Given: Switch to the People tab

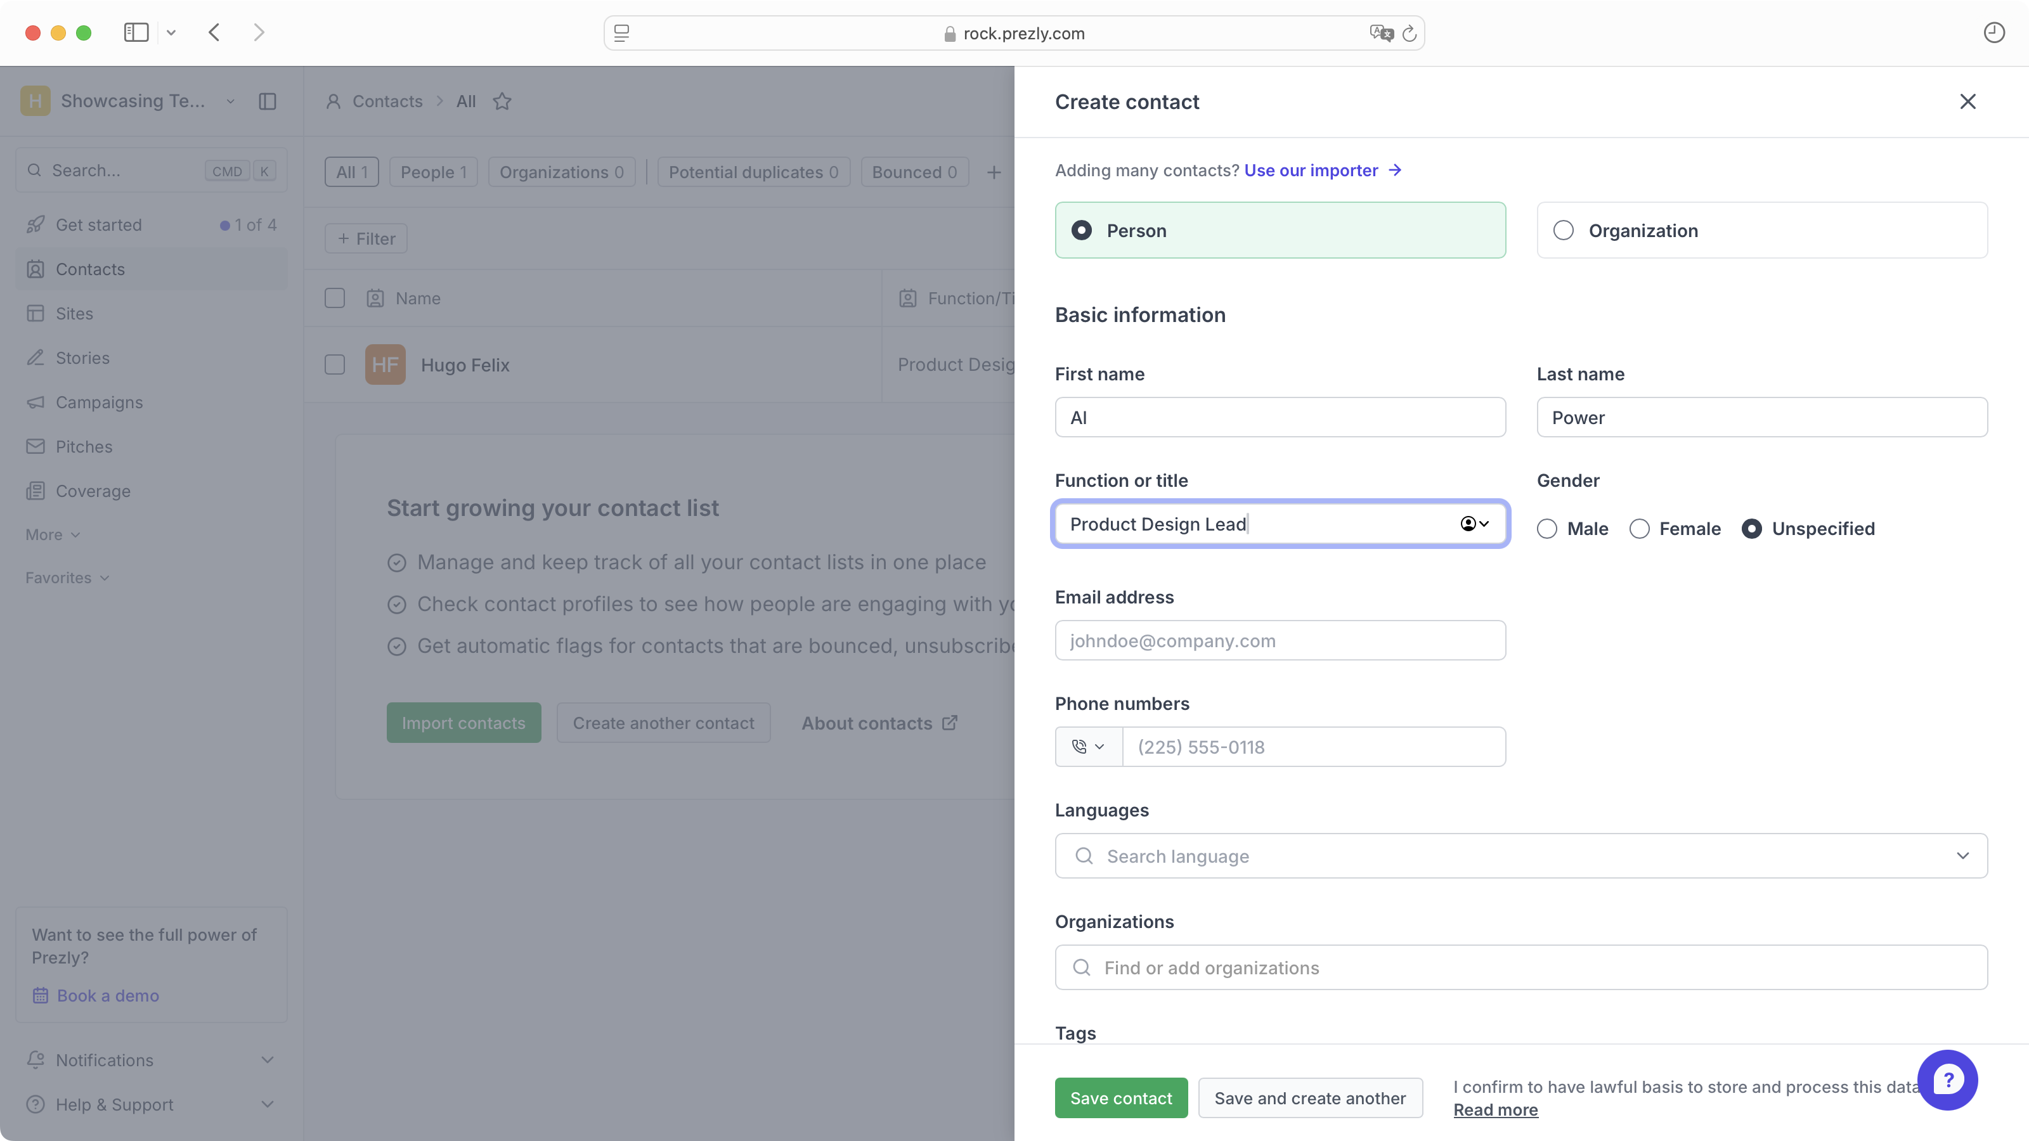Looking at the screenshot, I should click(x=433, y=172).
